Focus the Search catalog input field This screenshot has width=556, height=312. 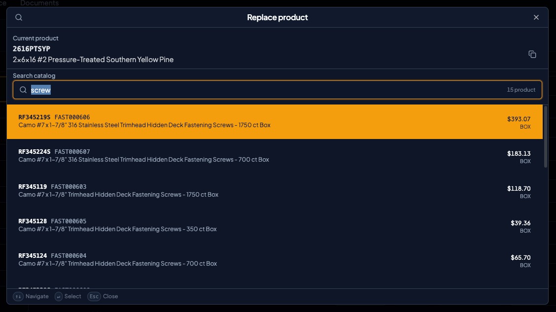coord(278,90)
